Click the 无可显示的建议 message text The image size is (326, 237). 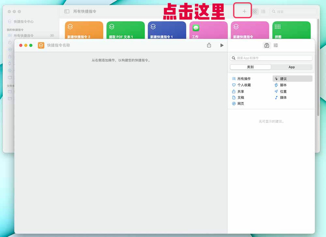tap(271, 121)
